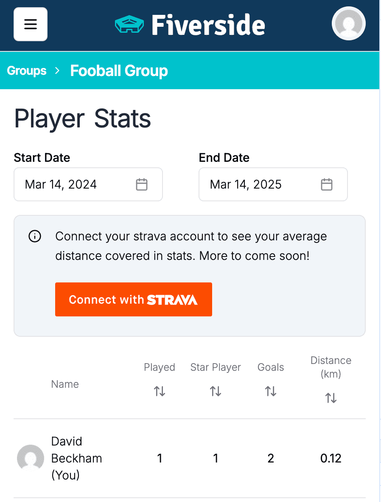
Task: Click the breadcrumb chevron separator
Action: [57, 71]
